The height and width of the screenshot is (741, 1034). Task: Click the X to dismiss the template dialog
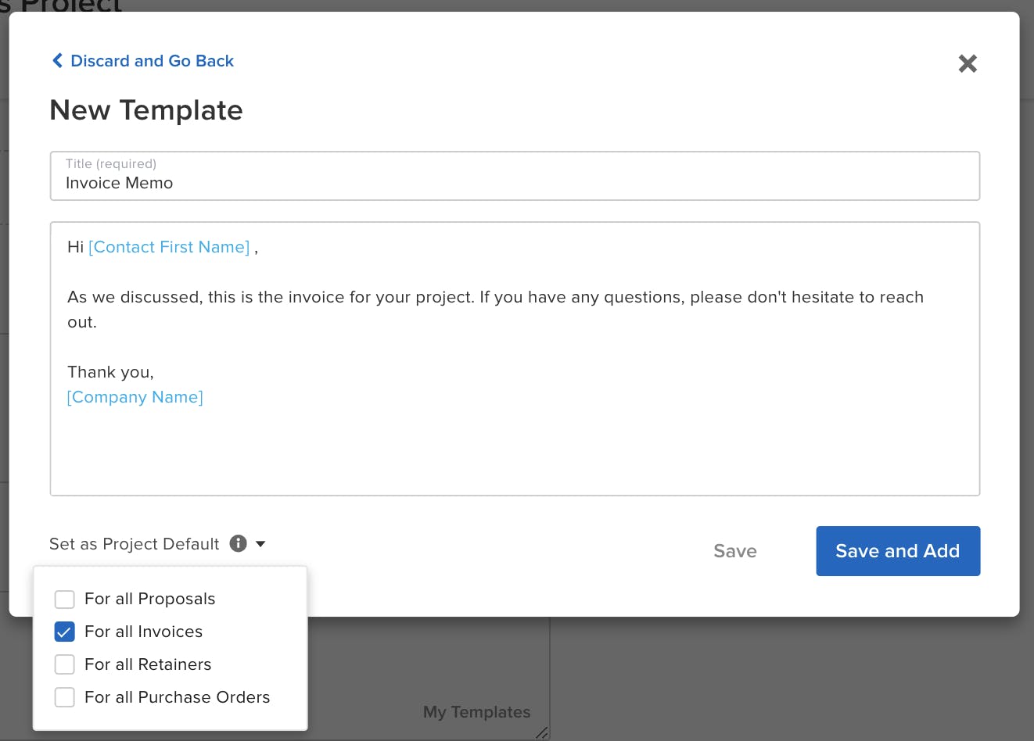point(968,63)
